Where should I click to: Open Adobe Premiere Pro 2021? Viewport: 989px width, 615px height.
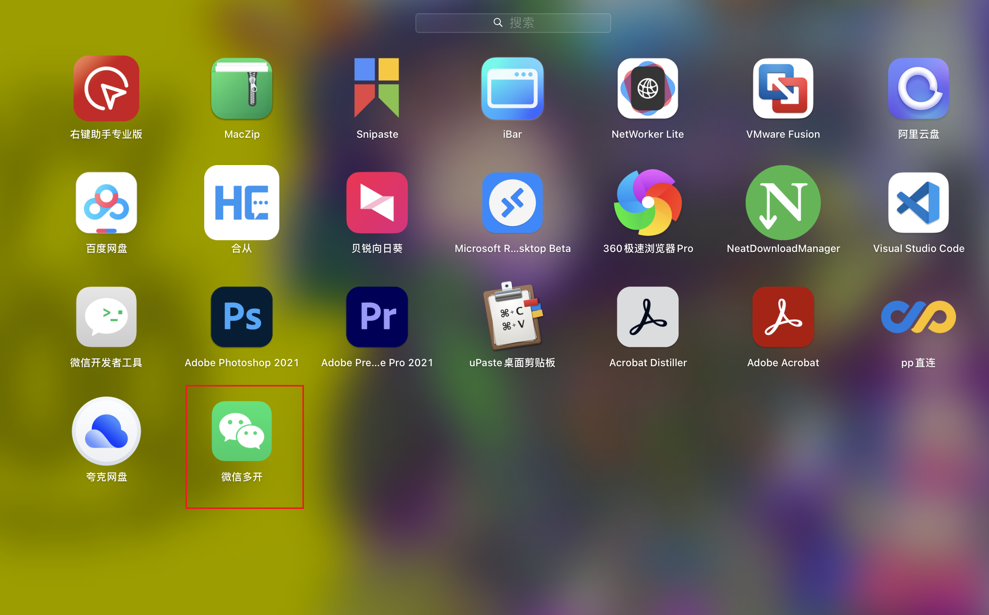pos(377,317)
